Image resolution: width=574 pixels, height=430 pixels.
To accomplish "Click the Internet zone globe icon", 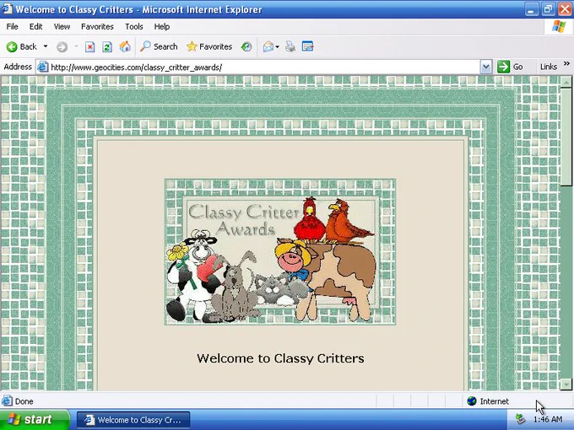I will 472,401.
